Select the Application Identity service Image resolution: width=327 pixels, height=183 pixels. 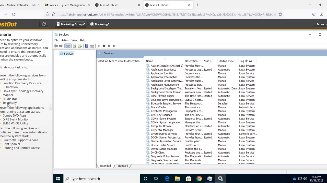click(x=201, y=73)
